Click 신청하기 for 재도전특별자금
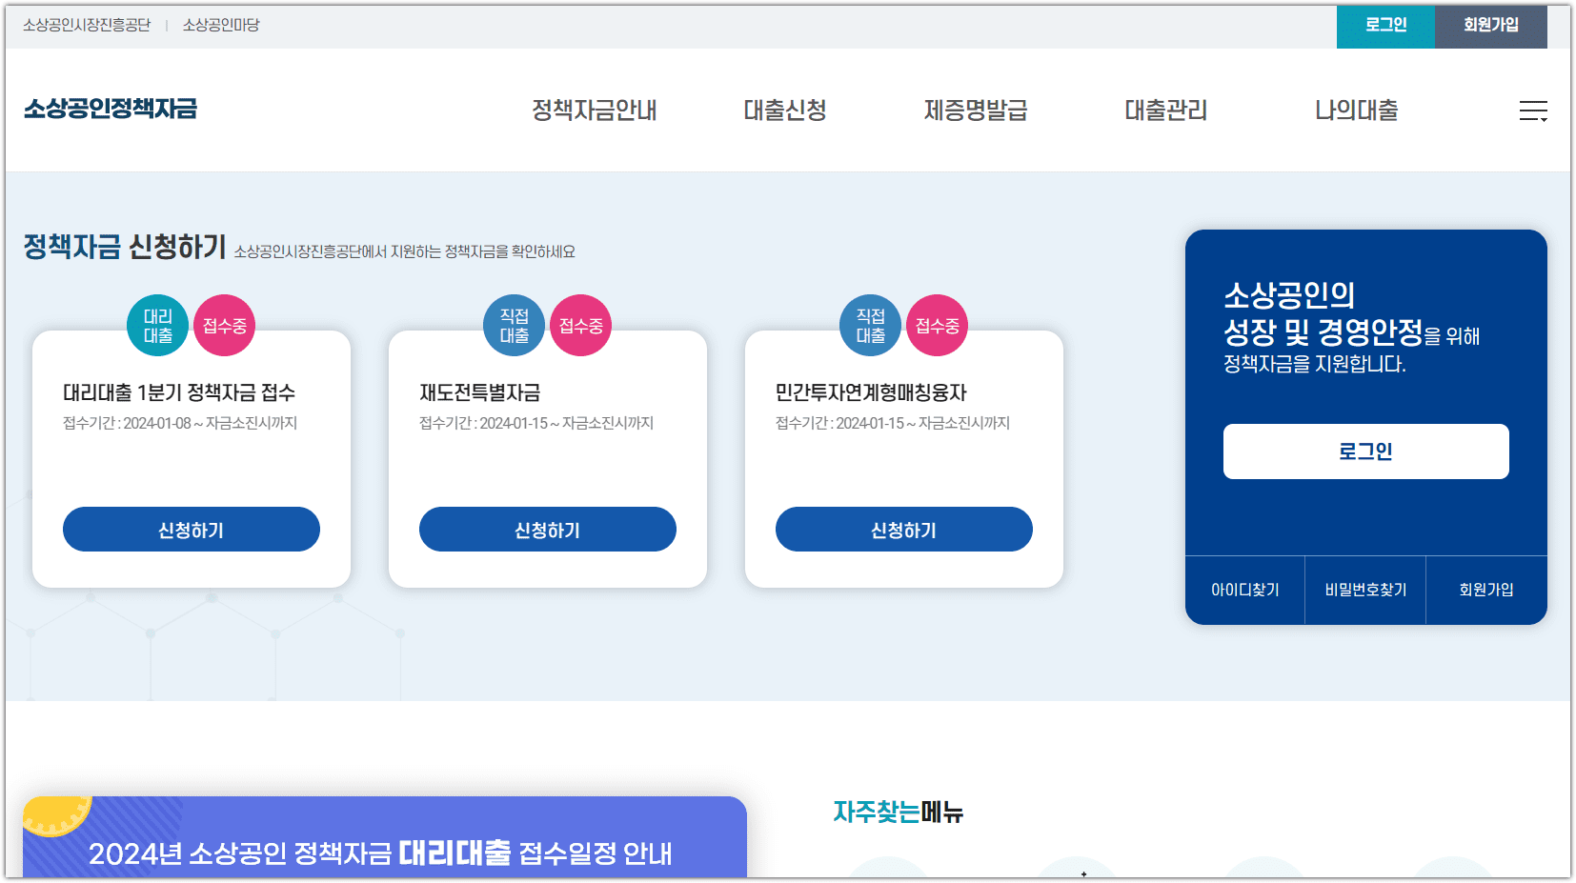This screenshot has width=1576, height=883. click(x=547, y=529)
